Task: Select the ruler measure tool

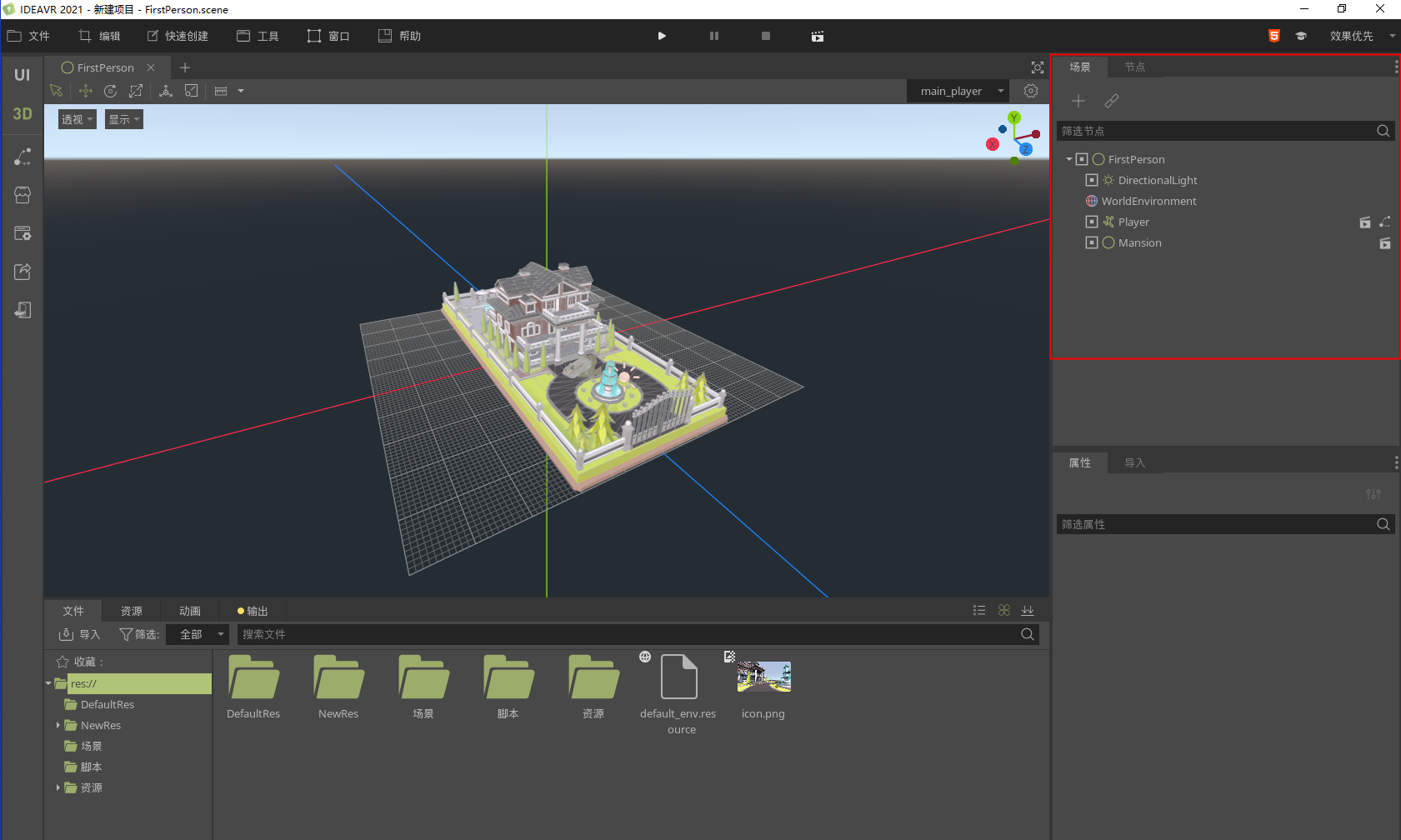Action: tap(221, 91)
